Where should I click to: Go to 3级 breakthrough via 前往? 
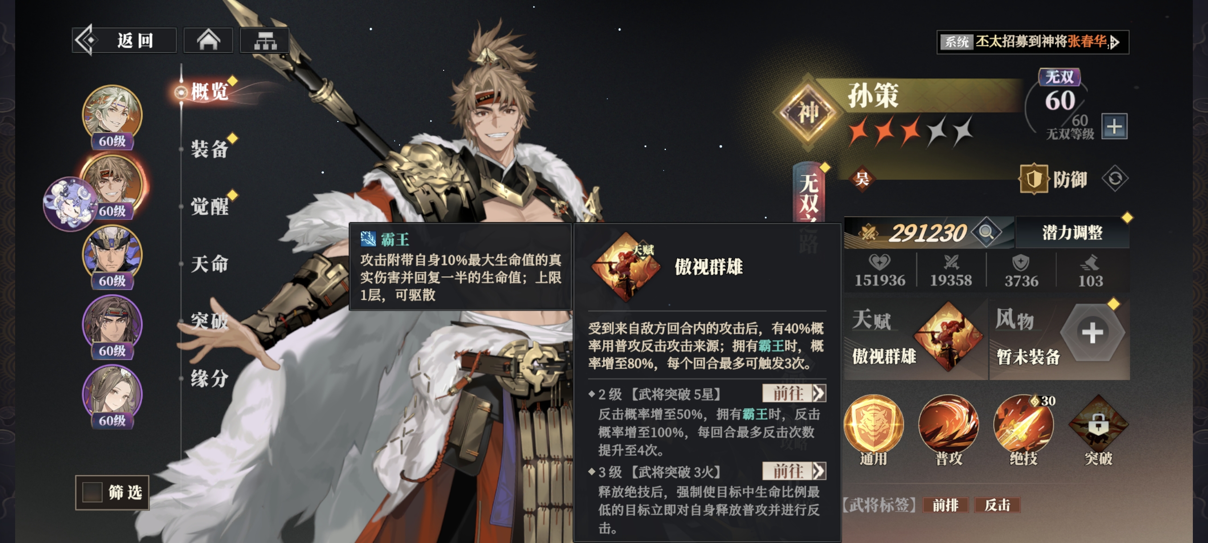point(794,471)
